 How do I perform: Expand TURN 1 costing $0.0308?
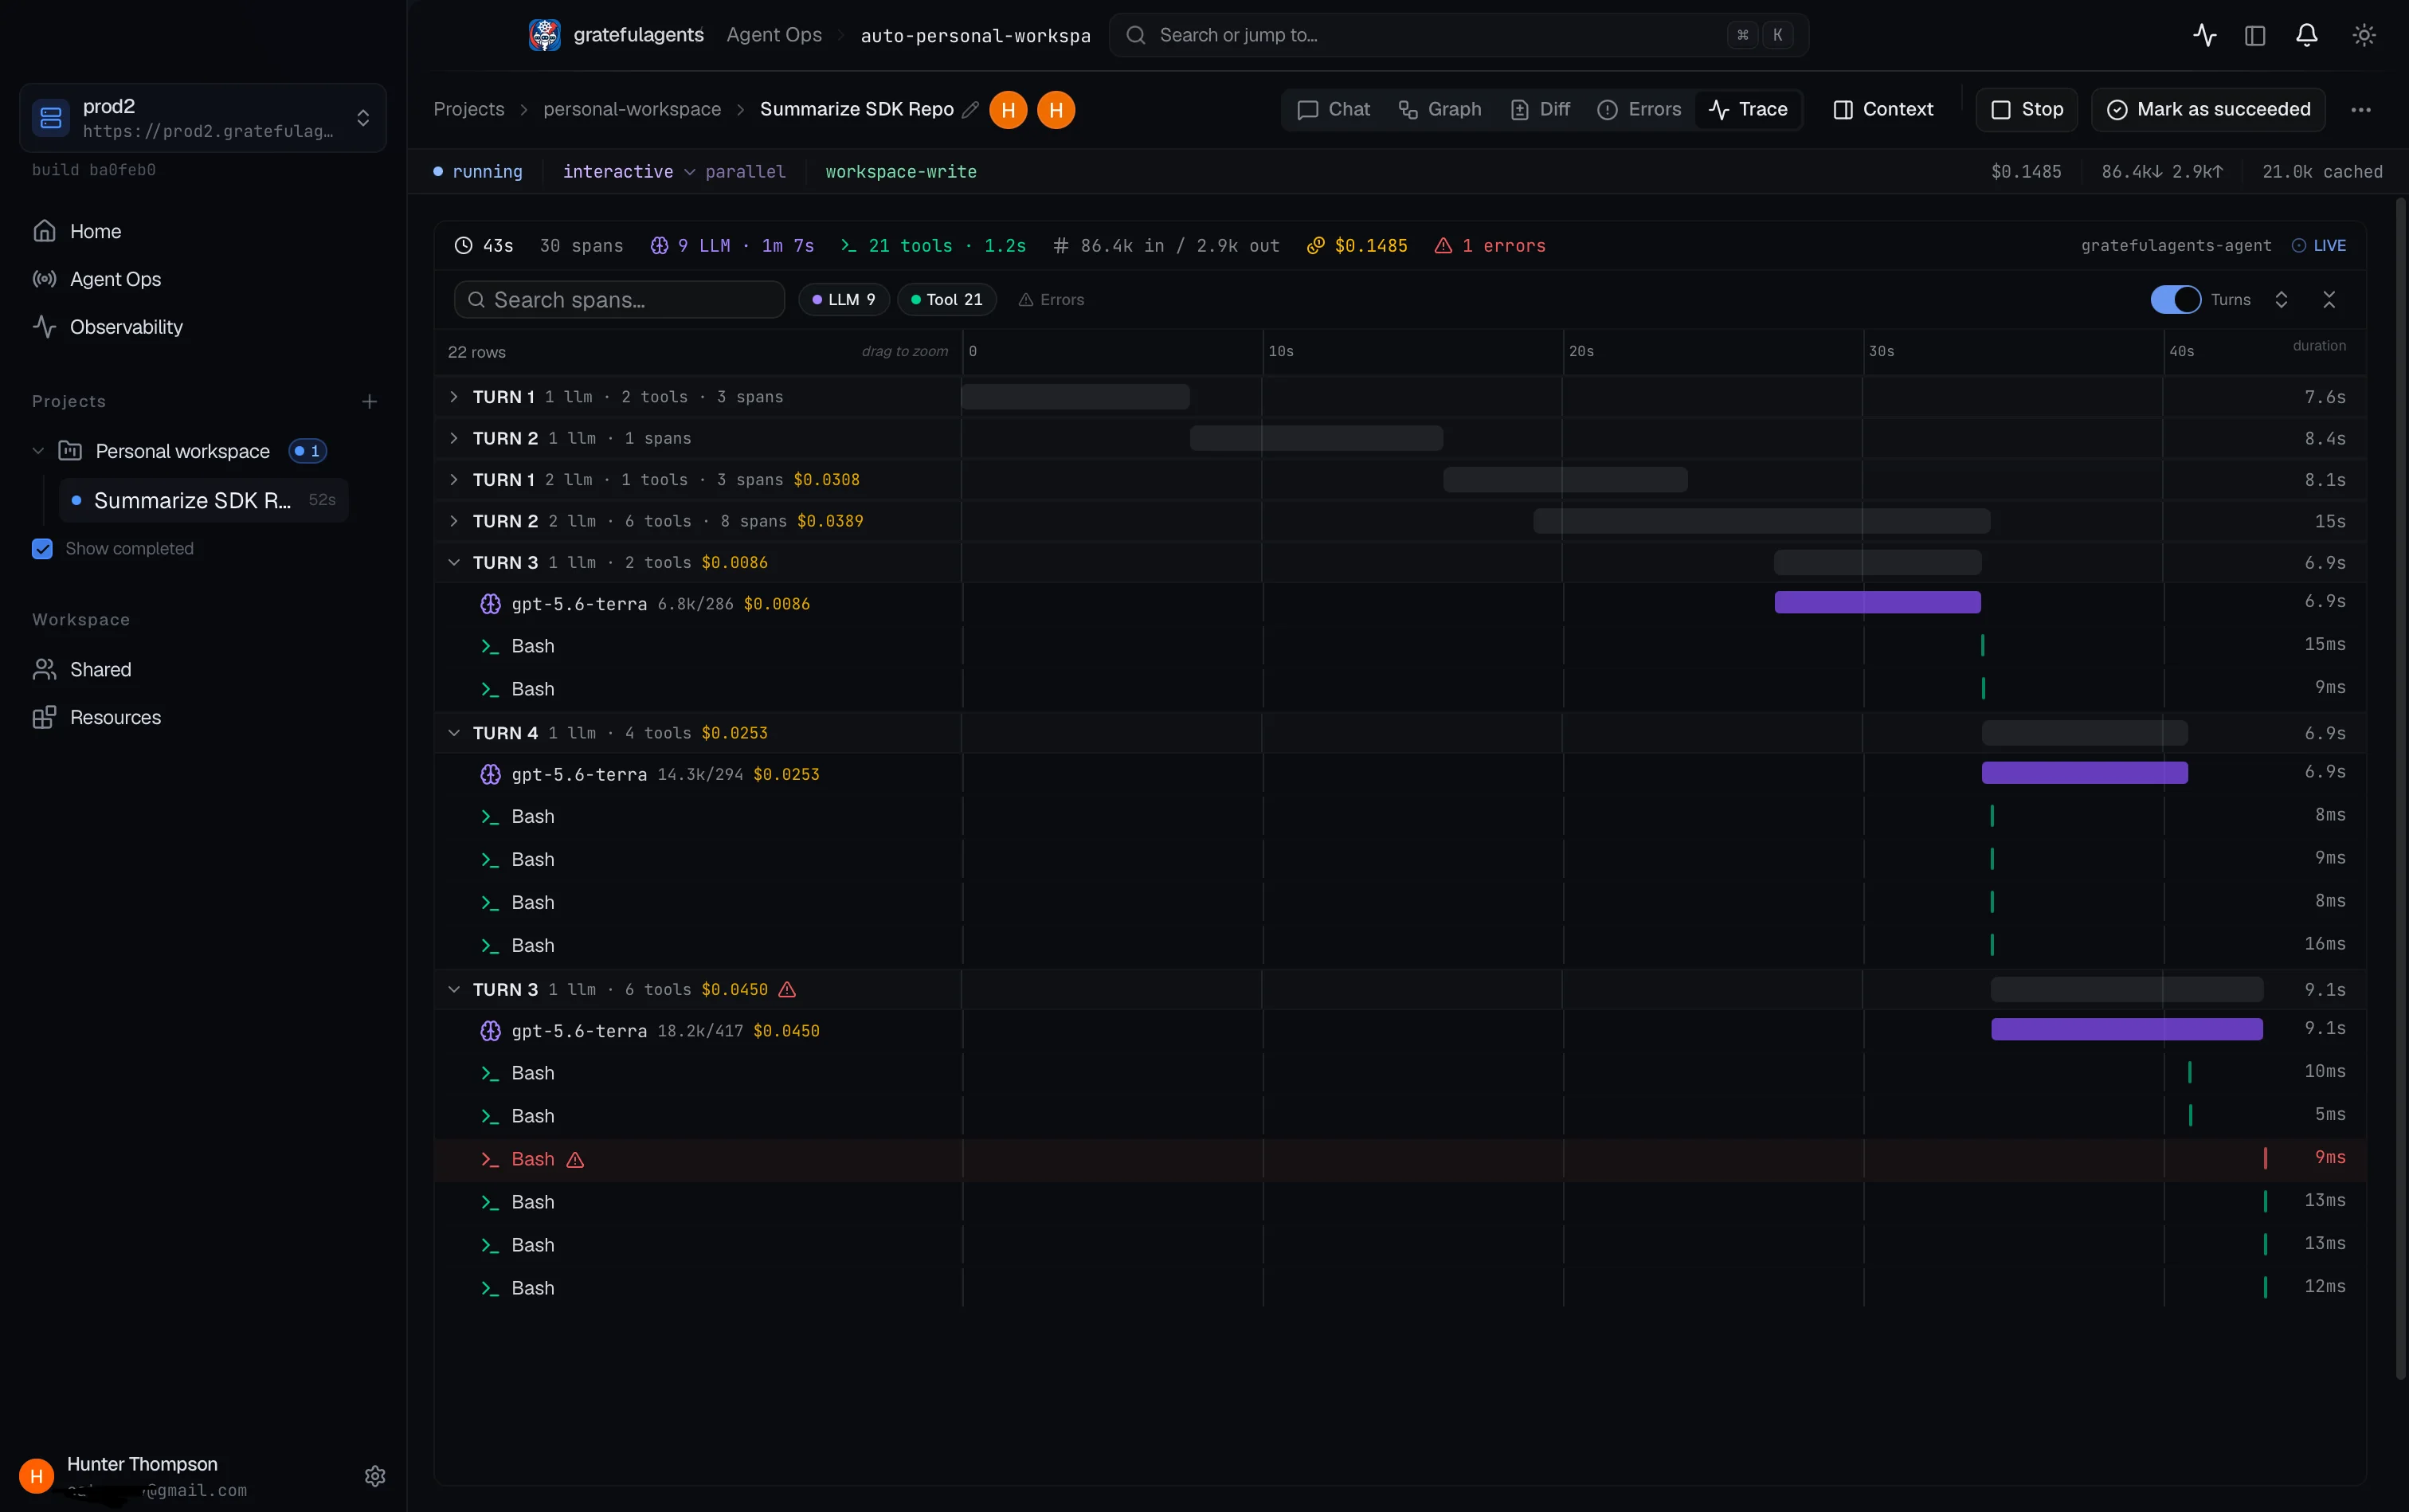coord(454,480)
